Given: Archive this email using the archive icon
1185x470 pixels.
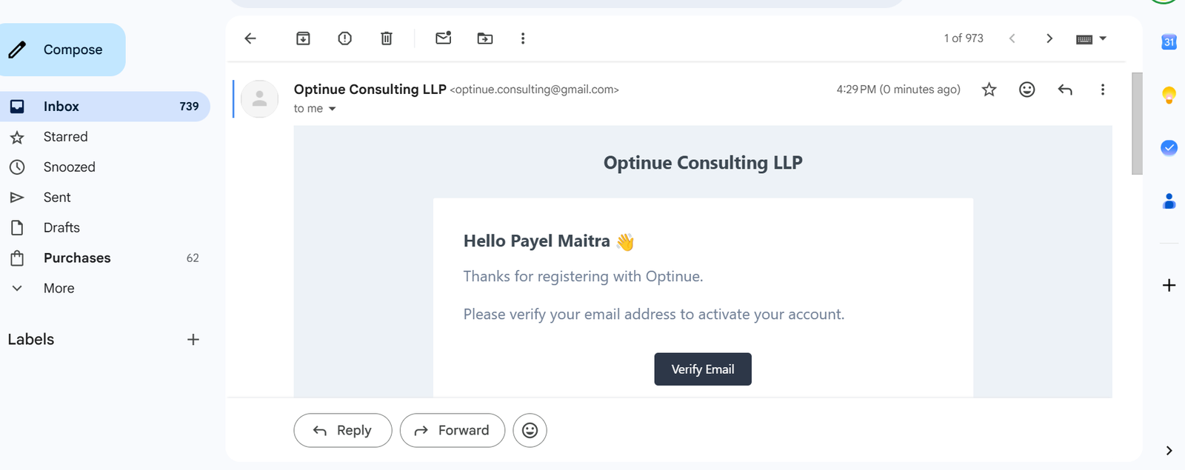Looking at the screenshot, I should (303, 38).
